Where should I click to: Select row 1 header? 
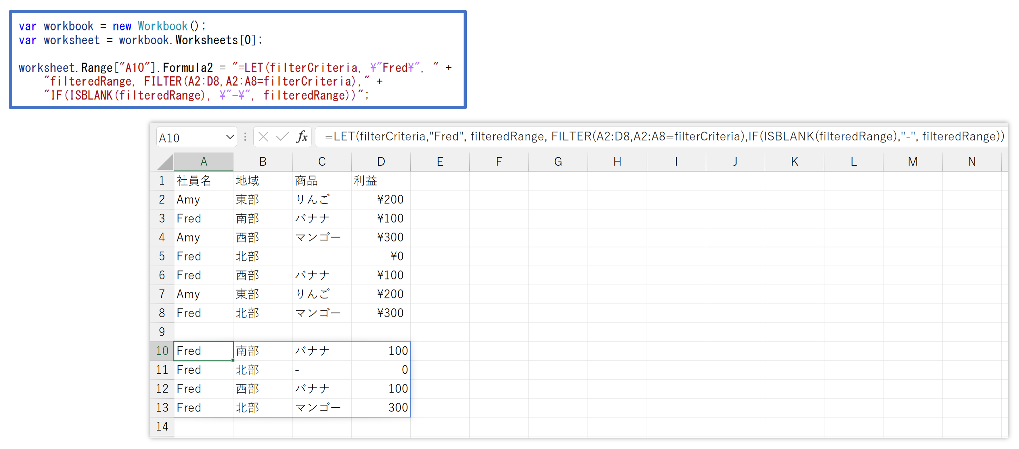162,181
